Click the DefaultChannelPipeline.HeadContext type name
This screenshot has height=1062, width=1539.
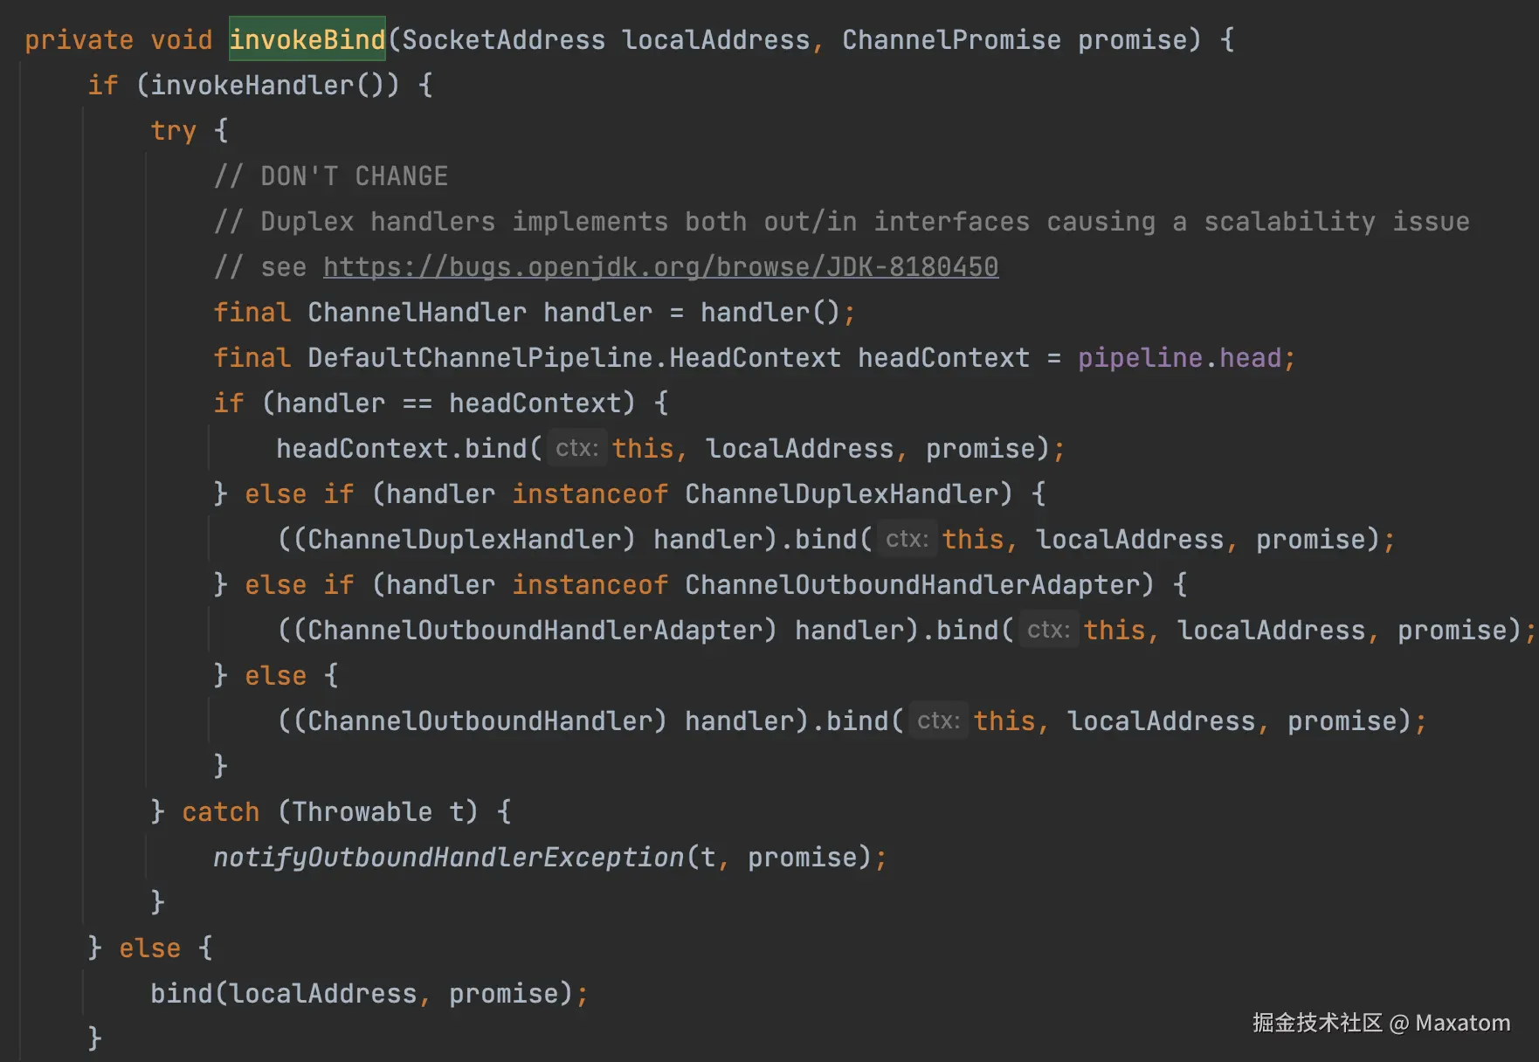[574, 358]
